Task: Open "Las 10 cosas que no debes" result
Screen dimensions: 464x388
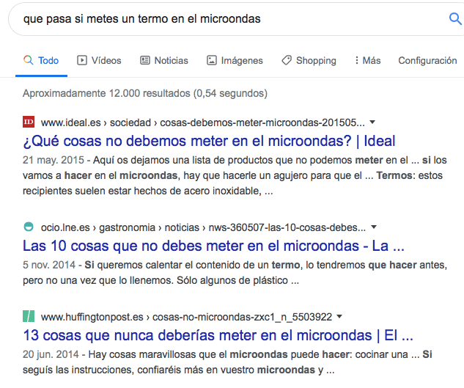Action: tap(213, 245)
